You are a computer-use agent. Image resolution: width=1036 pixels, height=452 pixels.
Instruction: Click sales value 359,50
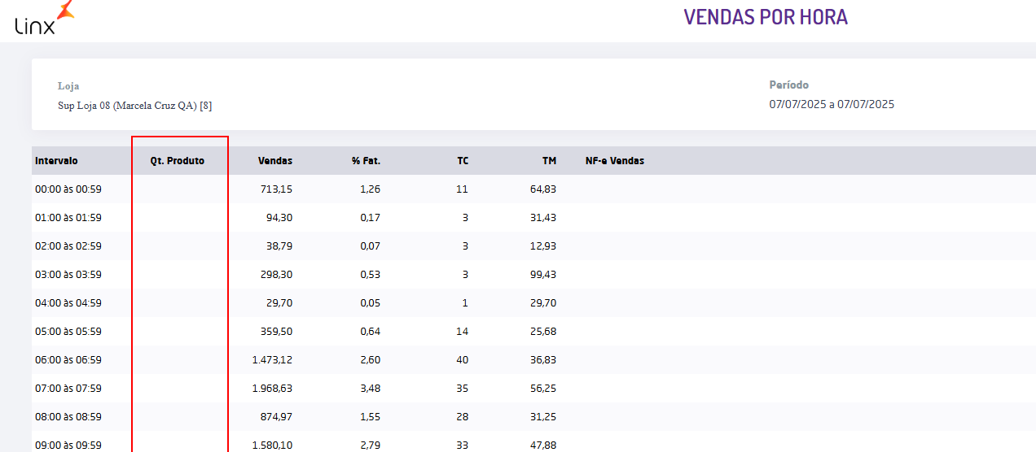click(277, 332)
